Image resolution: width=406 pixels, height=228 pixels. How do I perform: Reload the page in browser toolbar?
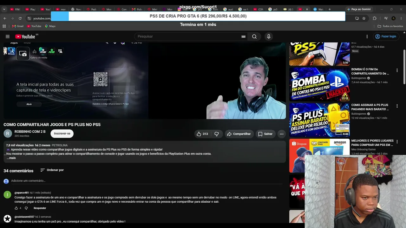pyautogui.click(x=20, y=18)
